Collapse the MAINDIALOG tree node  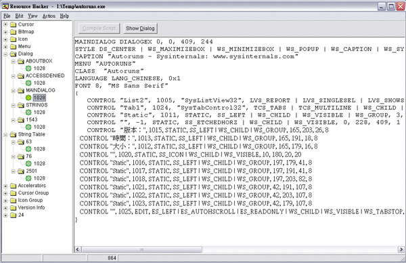[13, 91]
